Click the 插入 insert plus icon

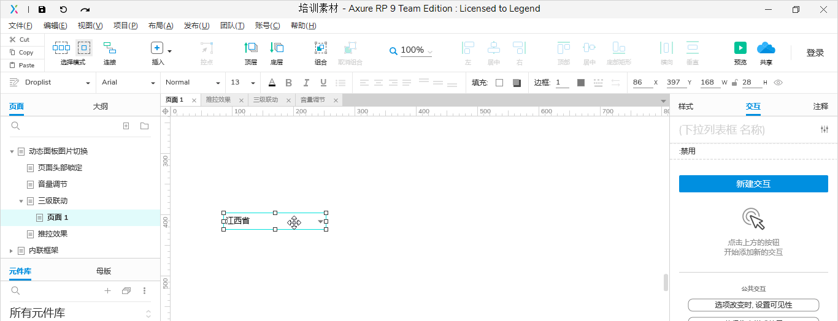pos(157,48)
